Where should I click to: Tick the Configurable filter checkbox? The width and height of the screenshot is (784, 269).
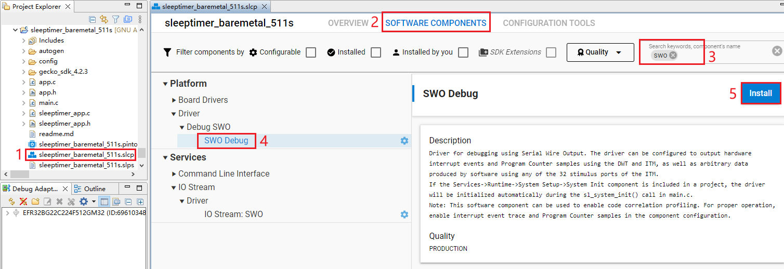click(x=311, y=52)
